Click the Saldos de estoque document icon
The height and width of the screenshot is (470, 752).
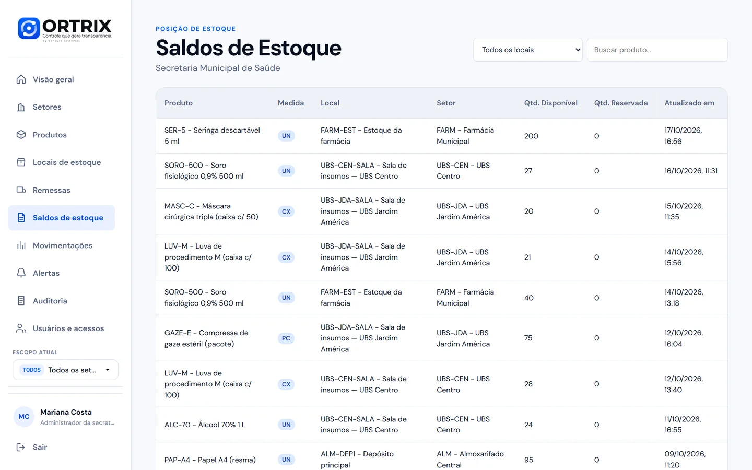21,218
